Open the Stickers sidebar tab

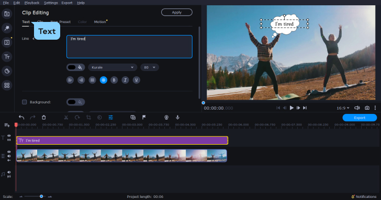click(x=7, y=71)
